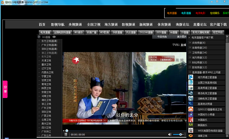Pause the video playback
Screen dimensions: 229x139
(x=66, y=134)
